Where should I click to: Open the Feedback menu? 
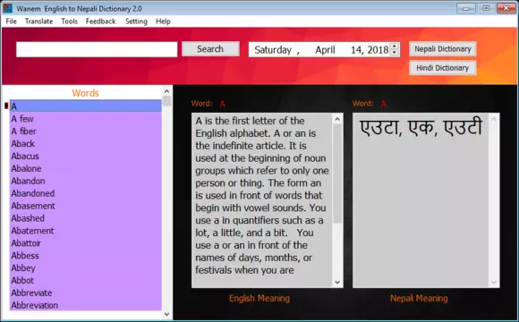100,21
